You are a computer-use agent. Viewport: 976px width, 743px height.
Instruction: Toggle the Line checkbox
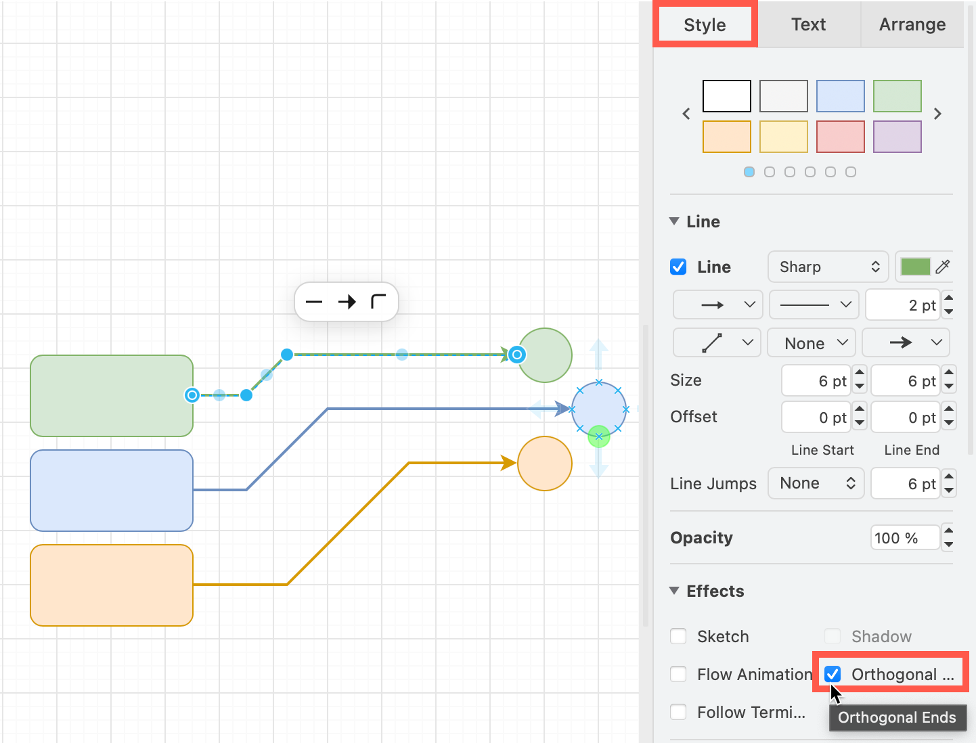pyautogui.click(x=678, y=267)
